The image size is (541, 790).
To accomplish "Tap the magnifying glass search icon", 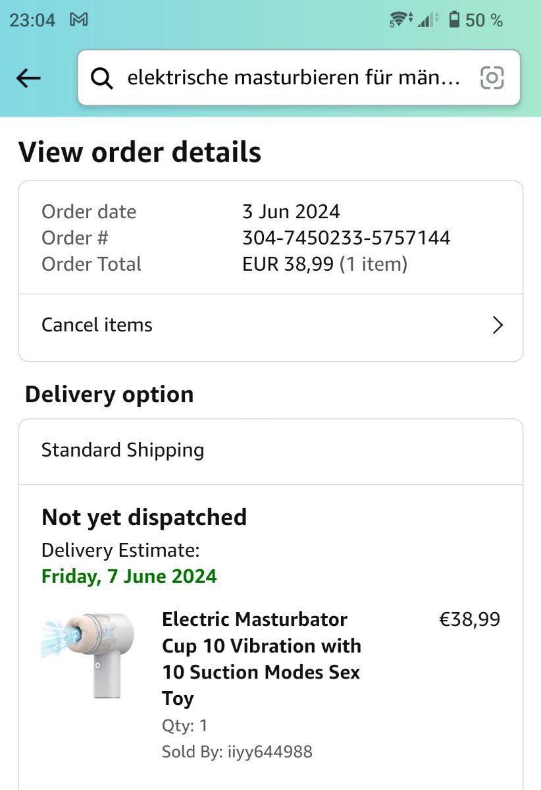I will [101, 78].
